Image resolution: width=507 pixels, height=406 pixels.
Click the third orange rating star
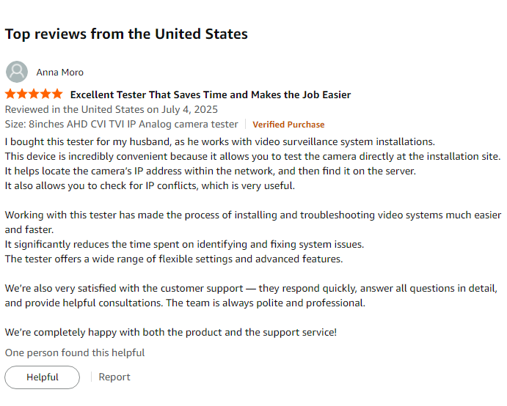pyautogui.click(x=34, y=94)
